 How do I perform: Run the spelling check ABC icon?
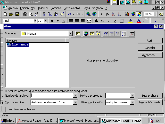[37, 14]
